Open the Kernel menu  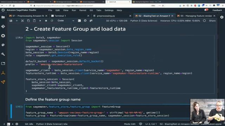click(83, 10)
